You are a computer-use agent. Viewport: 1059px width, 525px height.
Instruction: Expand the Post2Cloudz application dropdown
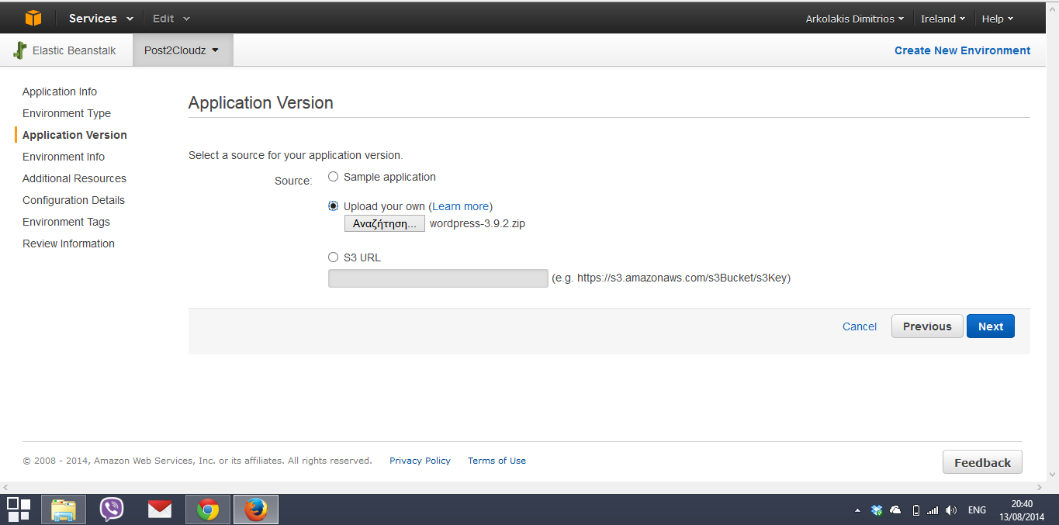182,50
